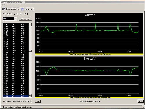
Task: Select list row 19194
Action: coord(16,83)
